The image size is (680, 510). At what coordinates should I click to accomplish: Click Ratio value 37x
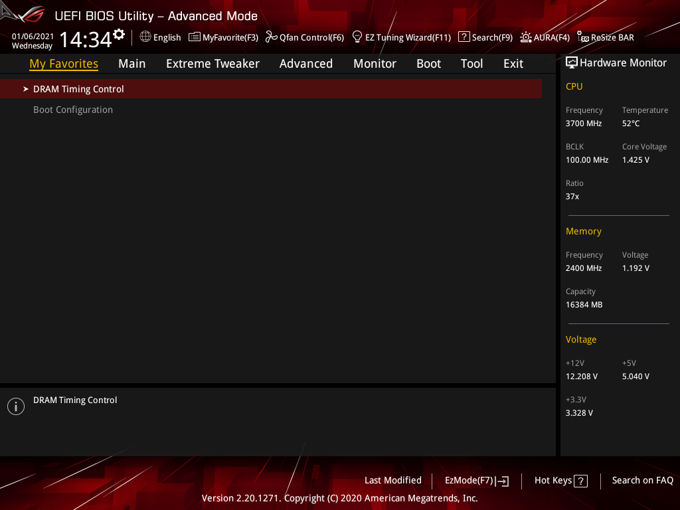point(572,197)
